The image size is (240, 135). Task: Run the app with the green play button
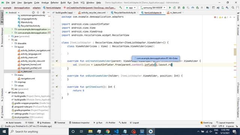[x=170, y=7]
